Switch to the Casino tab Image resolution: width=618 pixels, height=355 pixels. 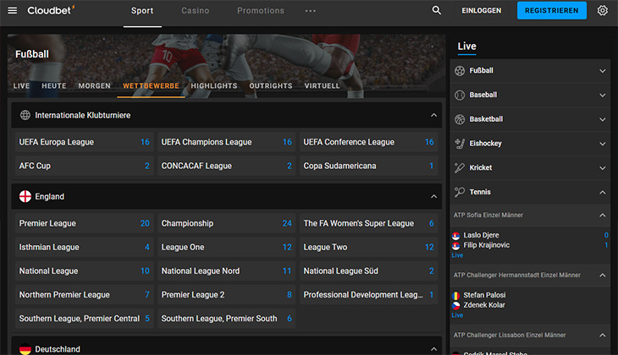(x=195, y=11)
